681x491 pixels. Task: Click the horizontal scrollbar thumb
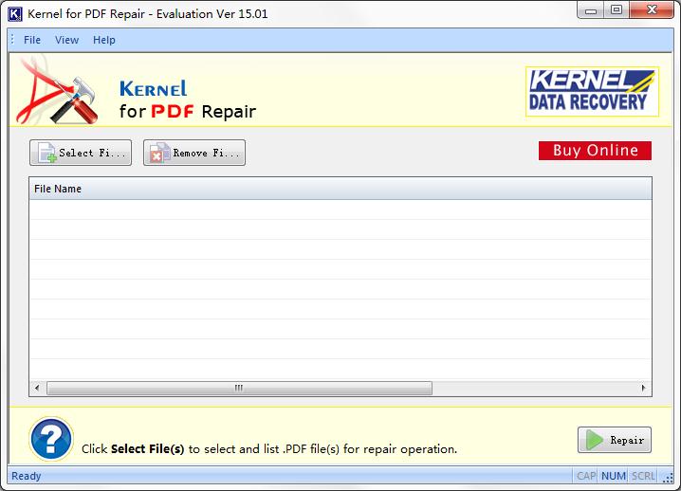click(x=239, y=388)
